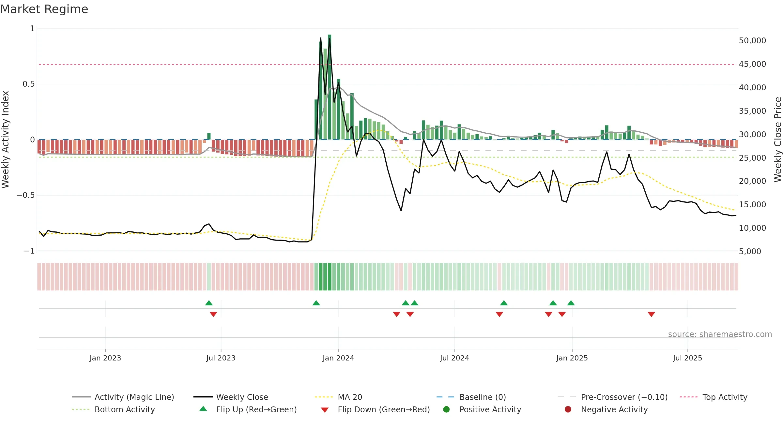Toggle Bottom Activity legend entry
783x440 pixels.
(113, 409)
